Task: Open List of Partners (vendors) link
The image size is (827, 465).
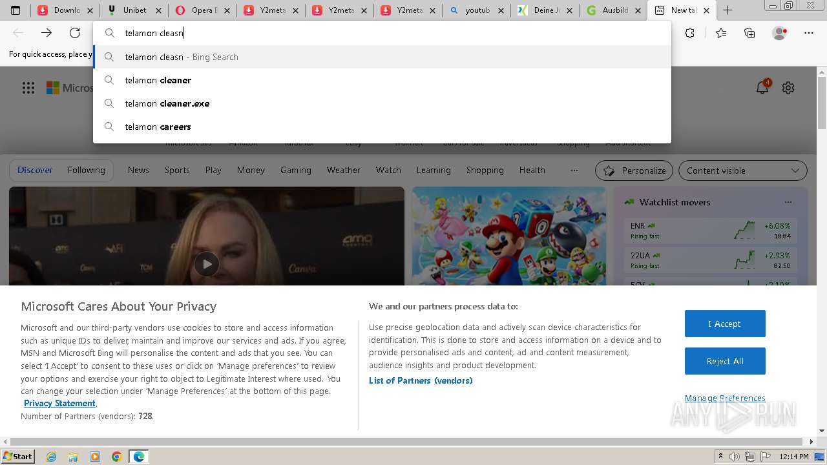Action: pos(421,381)
